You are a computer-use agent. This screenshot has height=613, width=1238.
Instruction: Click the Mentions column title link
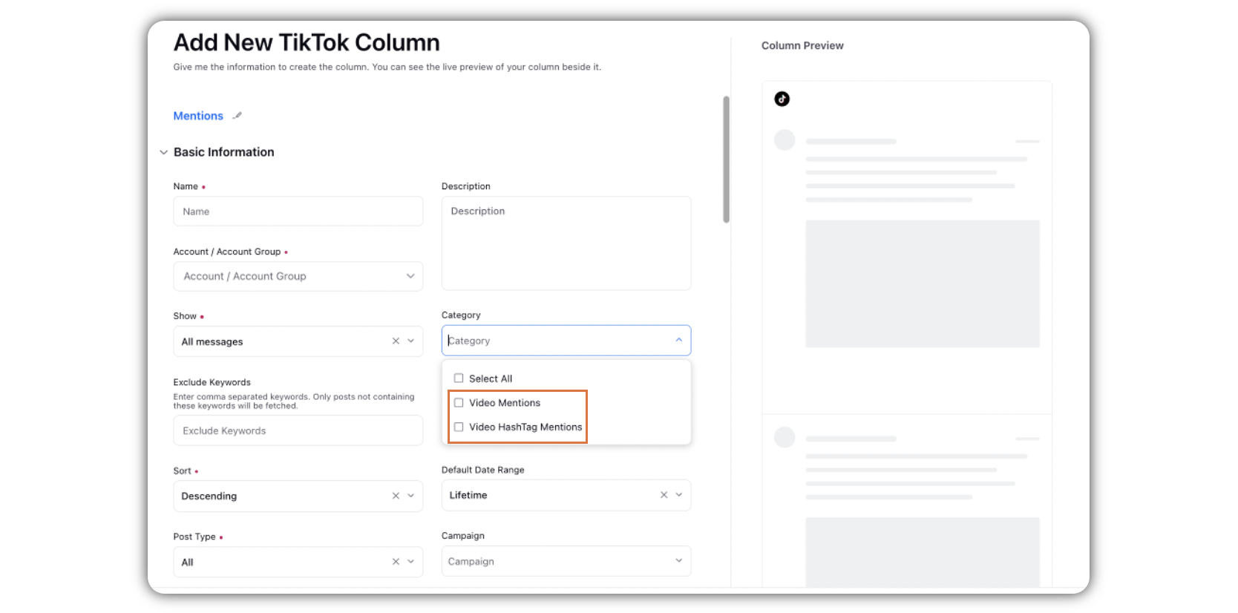[x=198, y=116]
